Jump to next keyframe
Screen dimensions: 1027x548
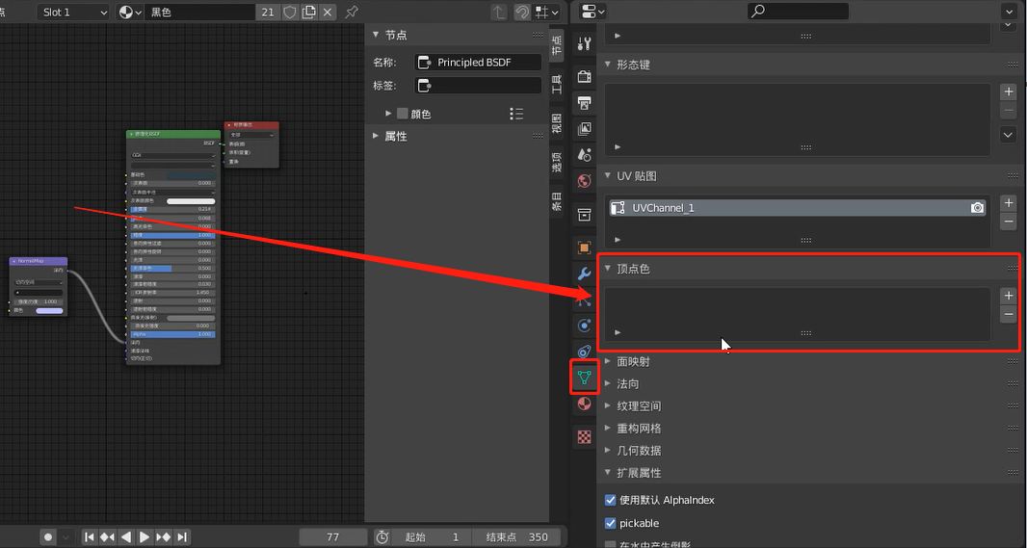pyautogui.click(x=164, y=536)
